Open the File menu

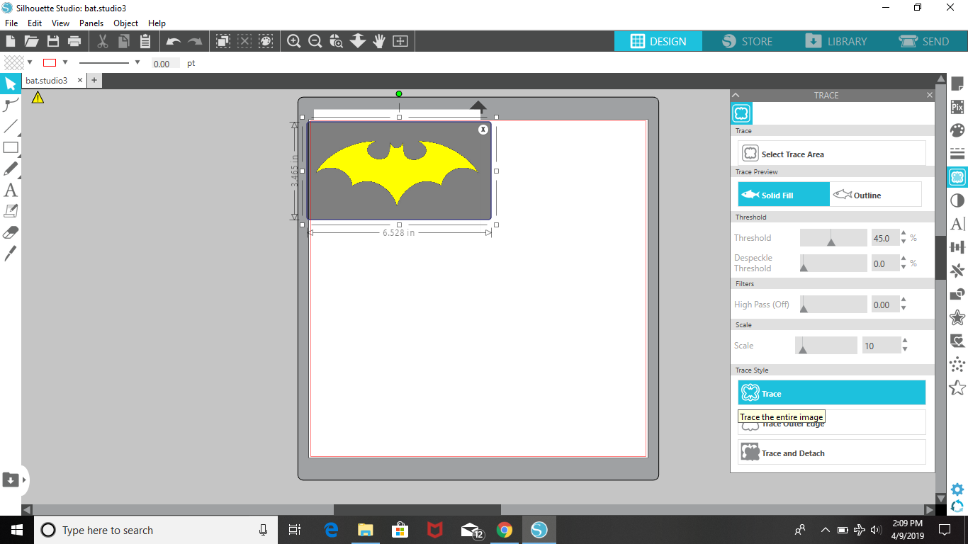point(11,23)
